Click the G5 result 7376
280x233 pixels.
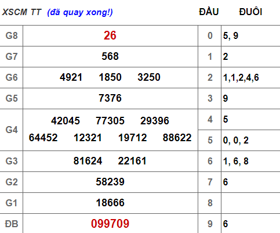pyautogui.click(x=110, y=98)
